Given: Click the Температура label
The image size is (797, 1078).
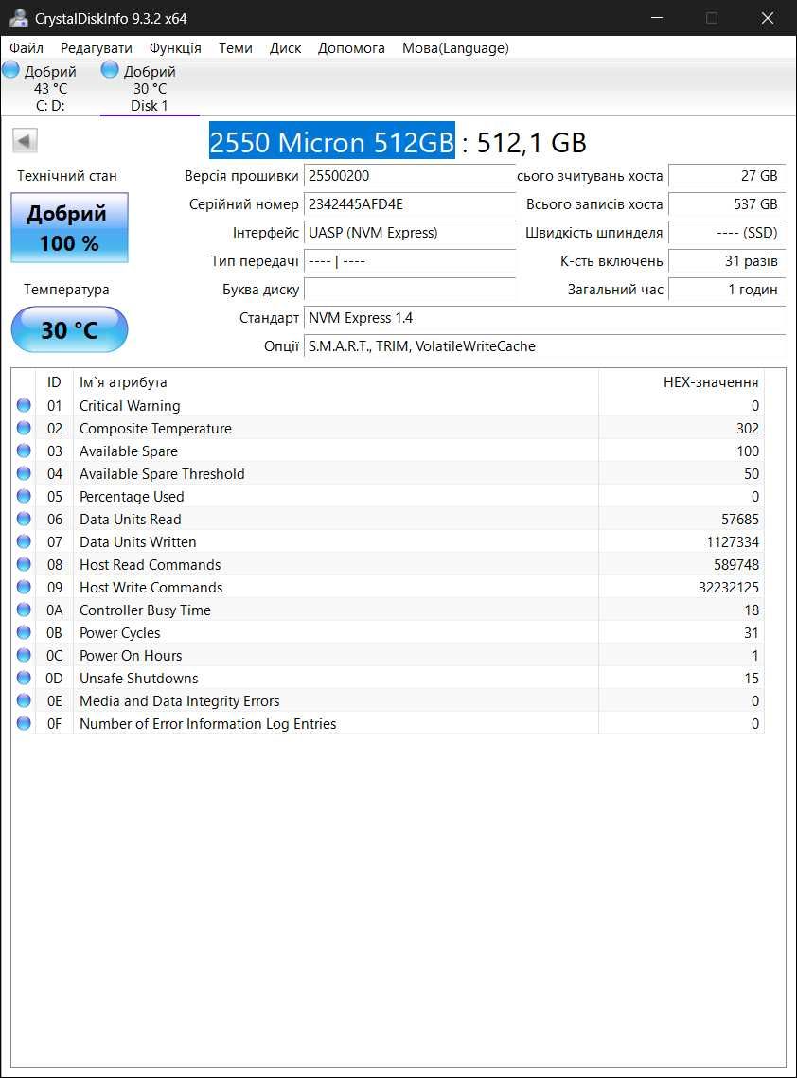Looking at the screenshot, I should (x=66, y=290).
